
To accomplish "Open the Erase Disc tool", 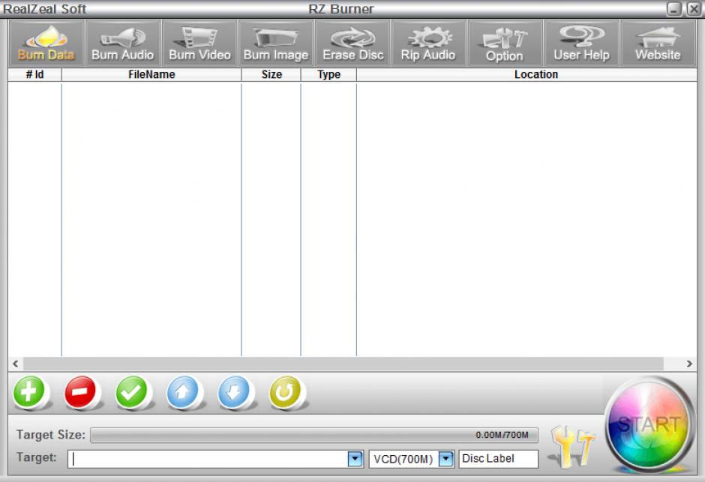I will click(353, 43).
